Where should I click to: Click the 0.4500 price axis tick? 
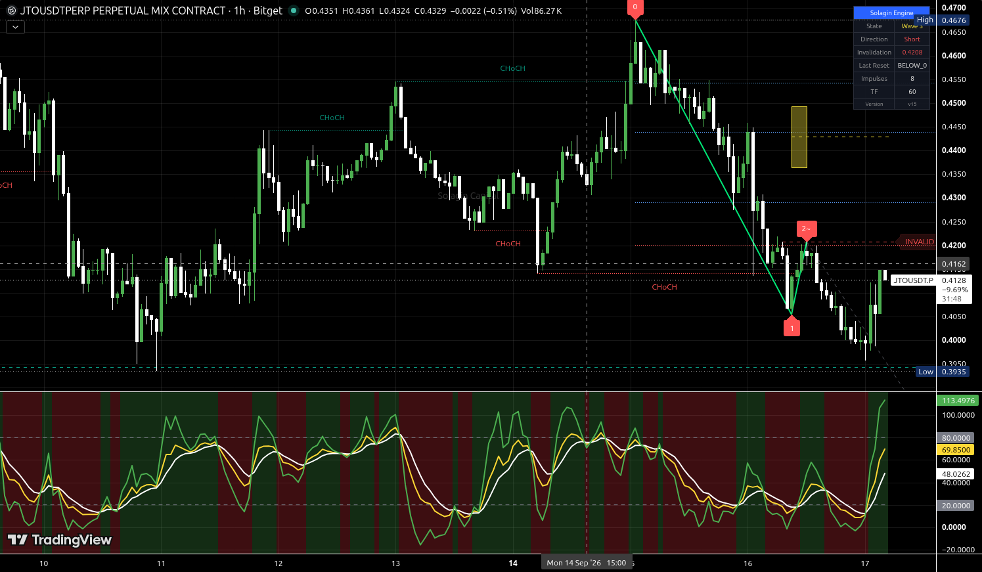tap(954, 103)
